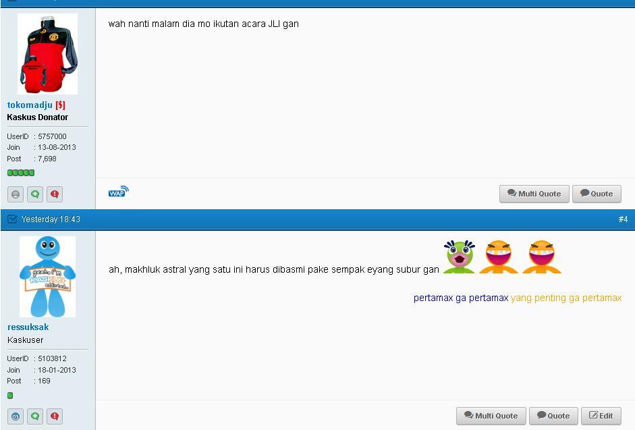Viewport: 635px width, 430px height.
Task: Click Multi Quote on tokomadju's post
Action: point(534,194)
